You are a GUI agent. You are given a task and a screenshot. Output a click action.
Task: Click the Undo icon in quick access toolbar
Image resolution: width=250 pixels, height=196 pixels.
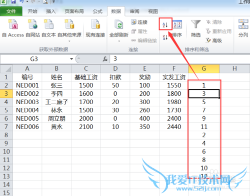click(21, 1)
